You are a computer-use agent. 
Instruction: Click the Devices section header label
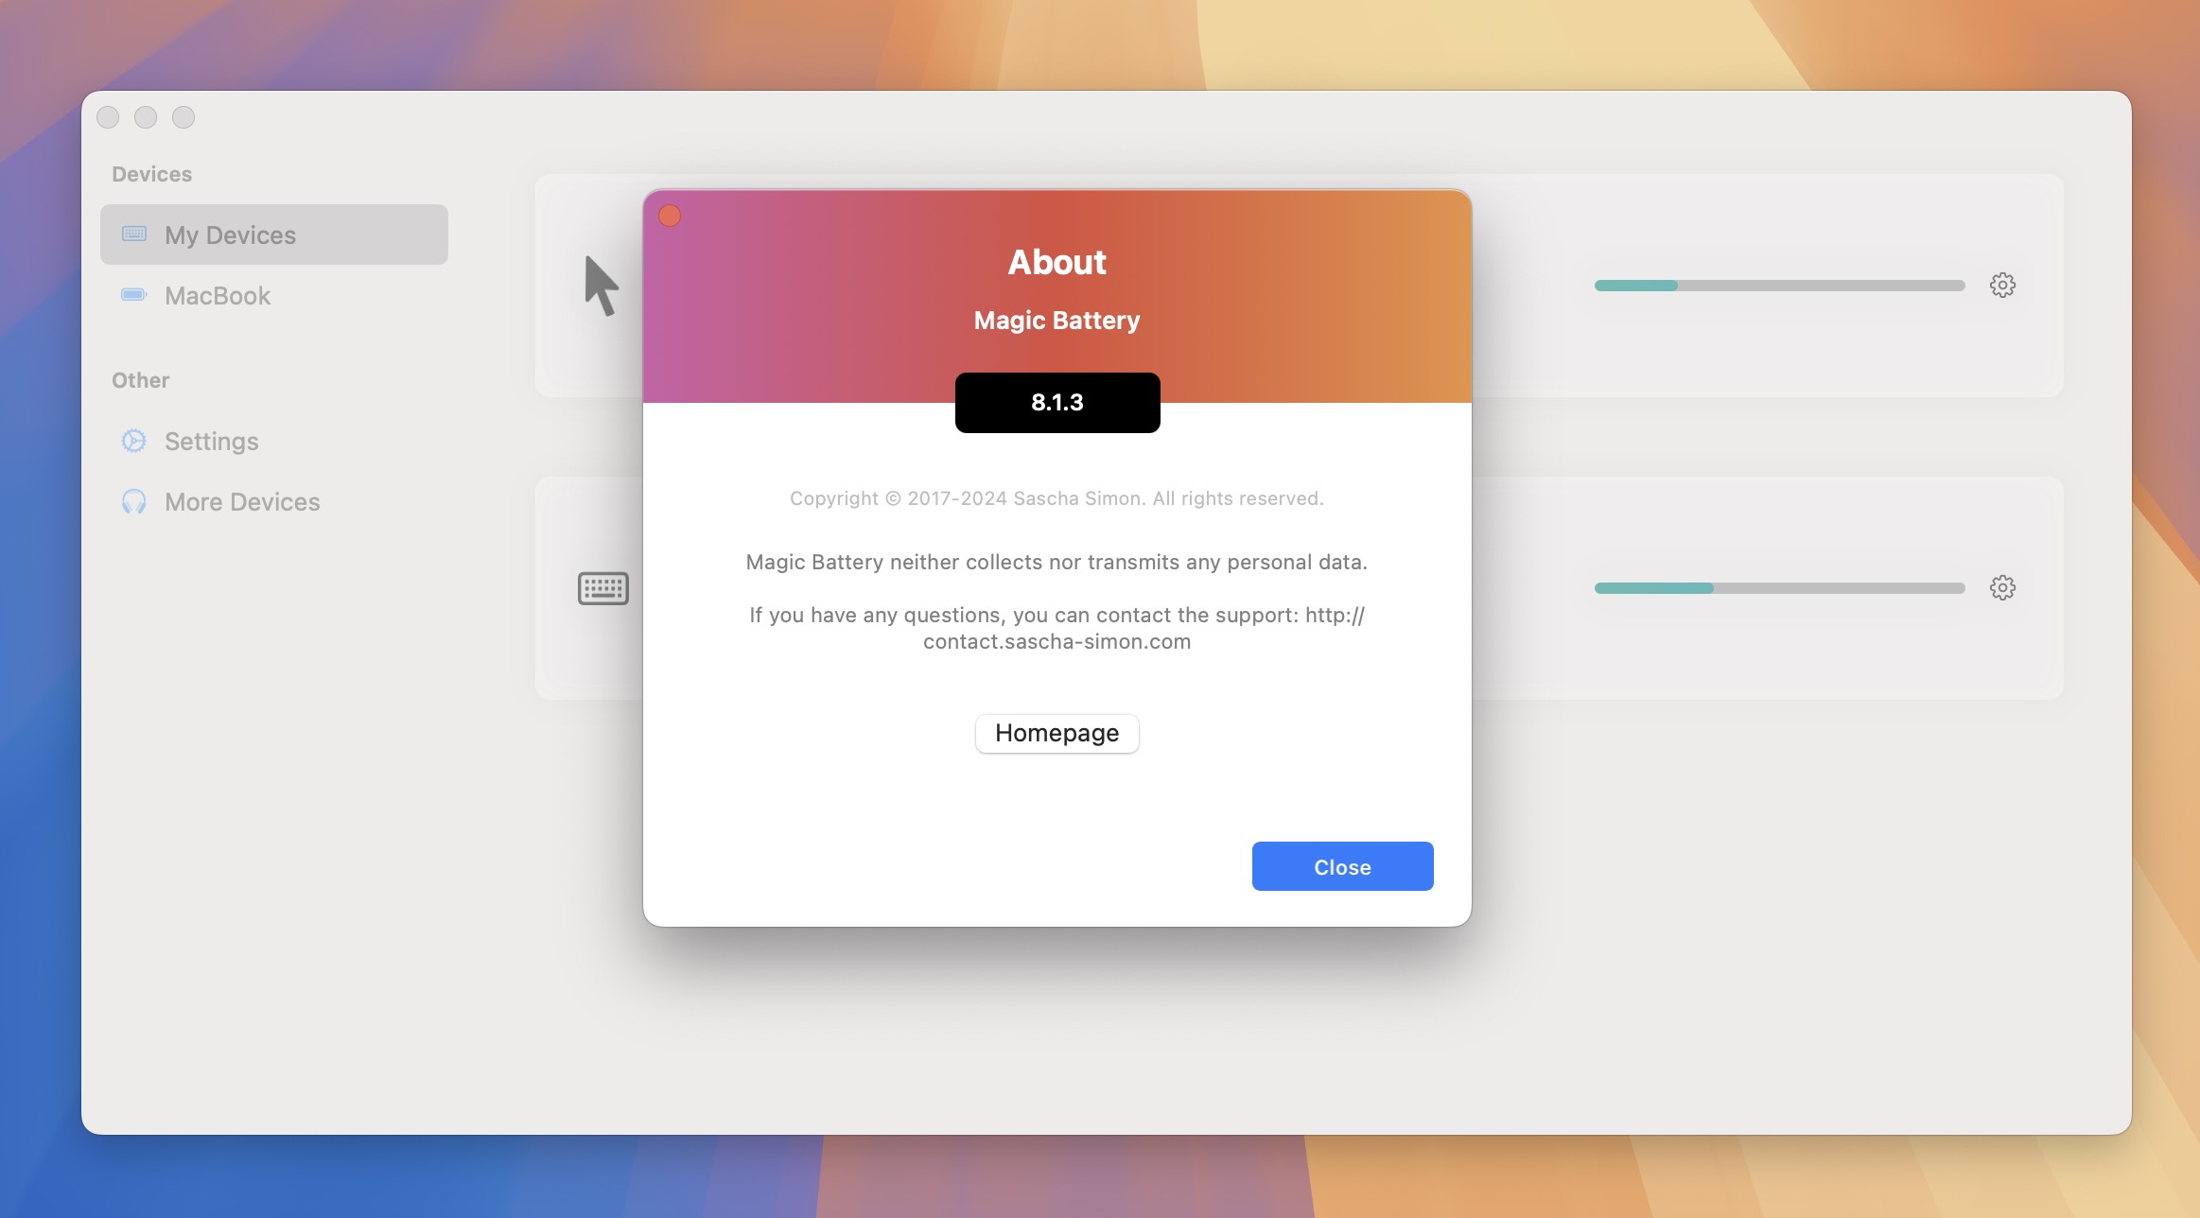150,172
